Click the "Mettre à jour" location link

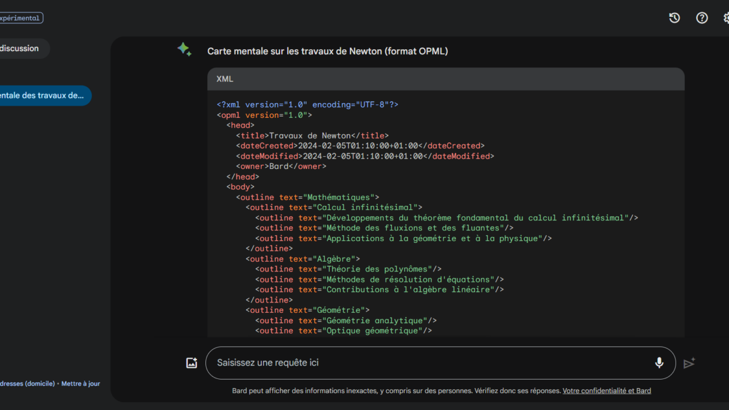pyautogui.click(x=81, y=384)
